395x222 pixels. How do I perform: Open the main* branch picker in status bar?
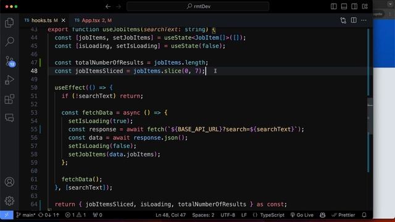pyautogui.click(x=26, y=215)
